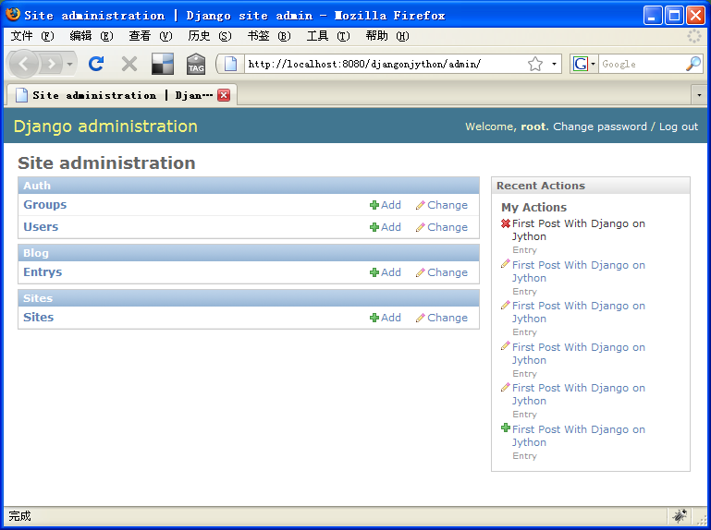Click the green plus icon for Groups
711x530 pixels.
point(374,205)
